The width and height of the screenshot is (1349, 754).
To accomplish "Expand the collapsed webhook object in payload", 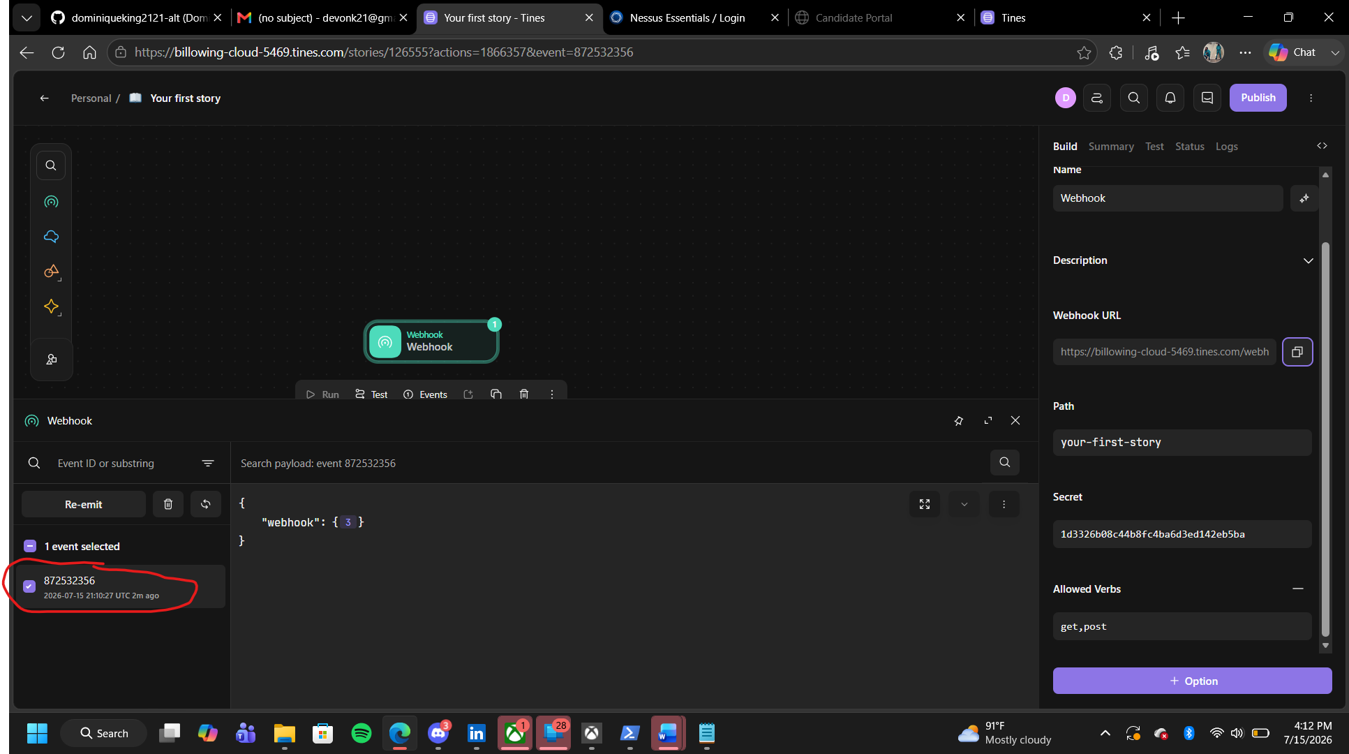I will pyautogui.click(x=348, y=522).
